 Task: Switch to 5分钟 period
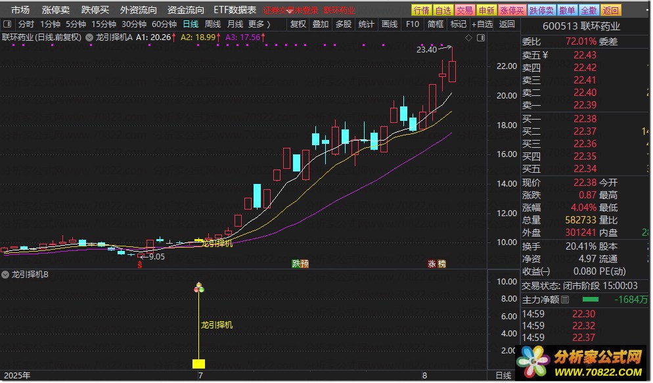pyautogui.click(x=76, y=24)
